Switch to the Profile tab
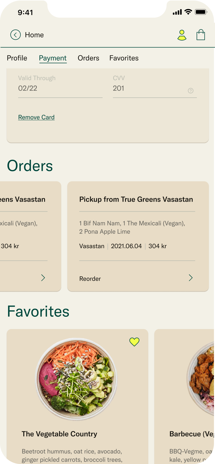Viewport: 215px width, 464px height. pyautogui.click(x=17, y=58)
